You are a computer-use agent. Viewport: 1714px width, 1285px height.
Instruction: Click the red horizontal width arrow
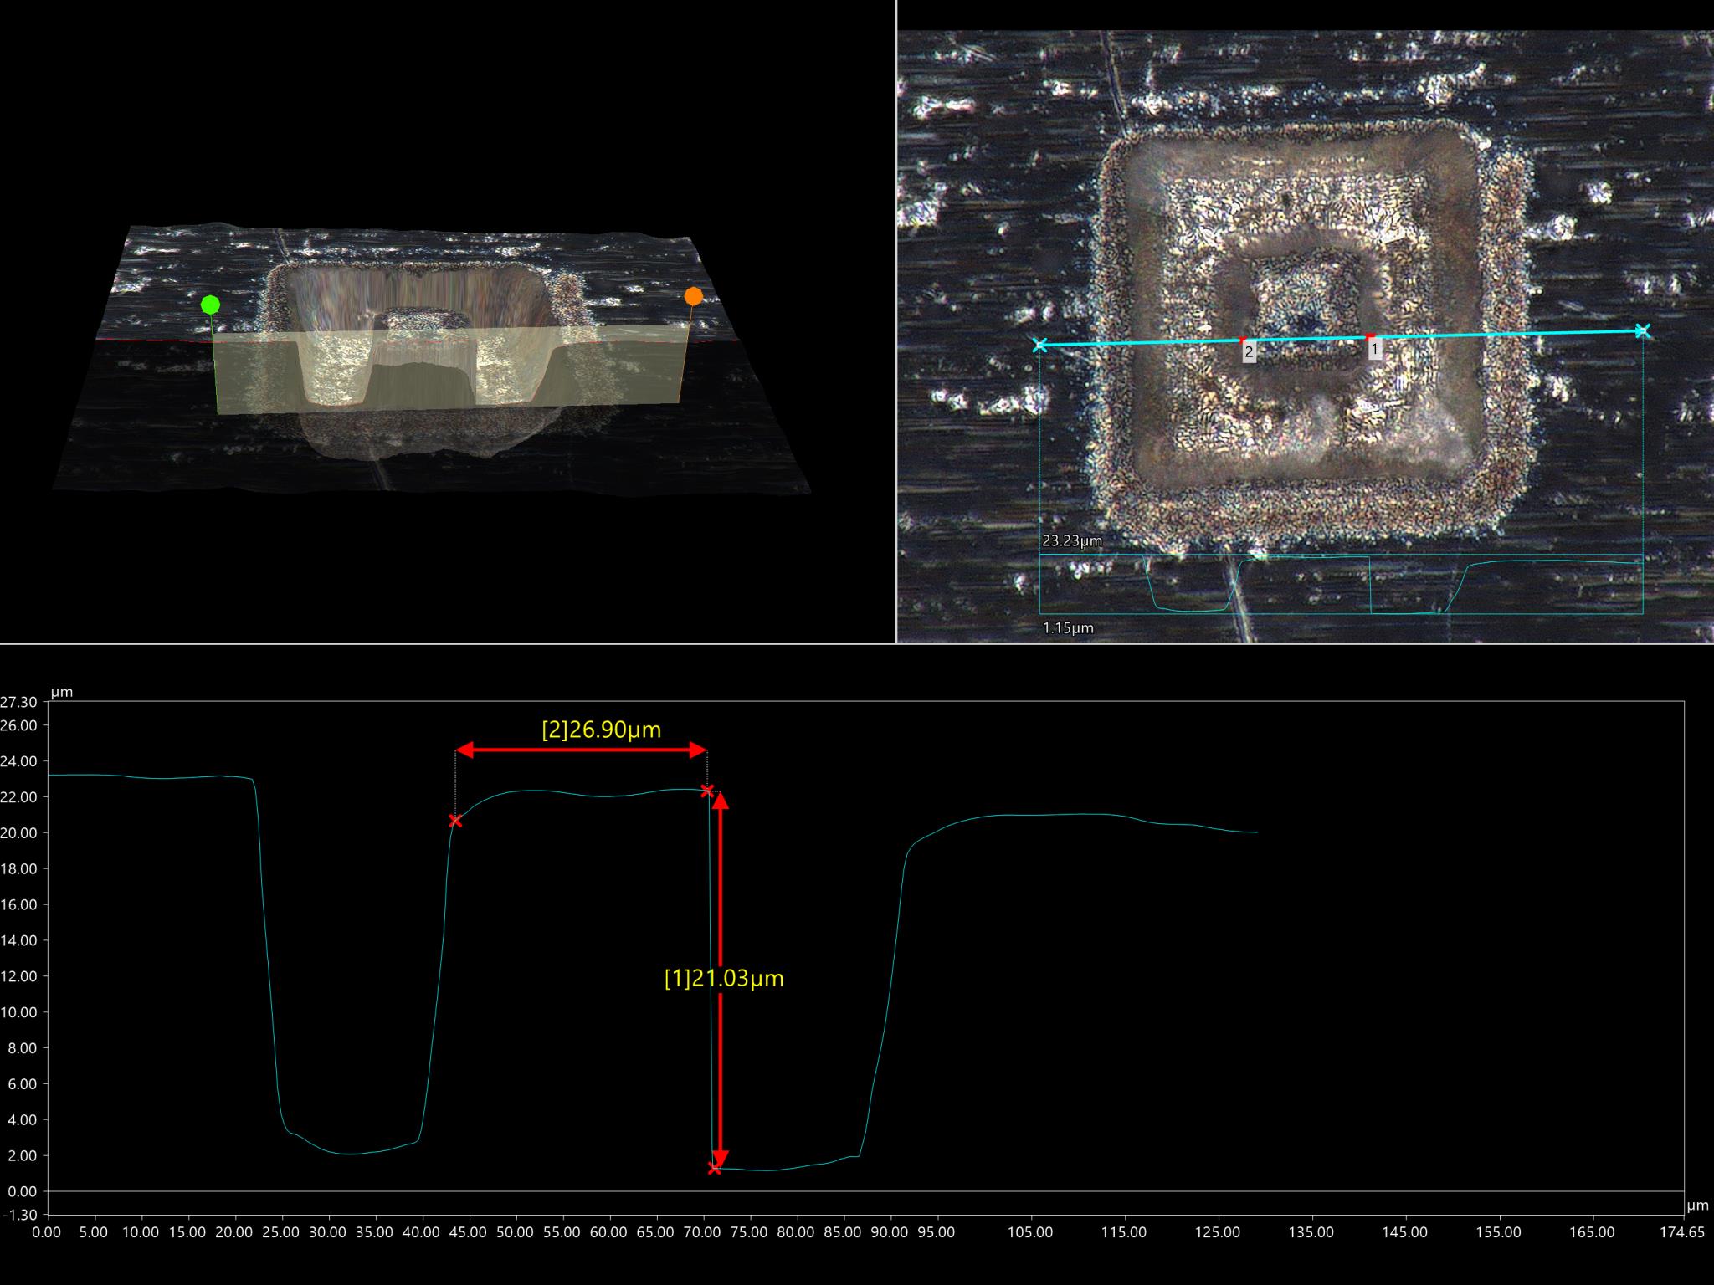point(582,750)
